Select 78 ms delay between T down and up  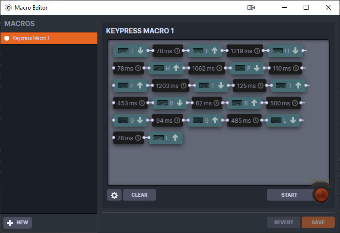coord(168,51)
